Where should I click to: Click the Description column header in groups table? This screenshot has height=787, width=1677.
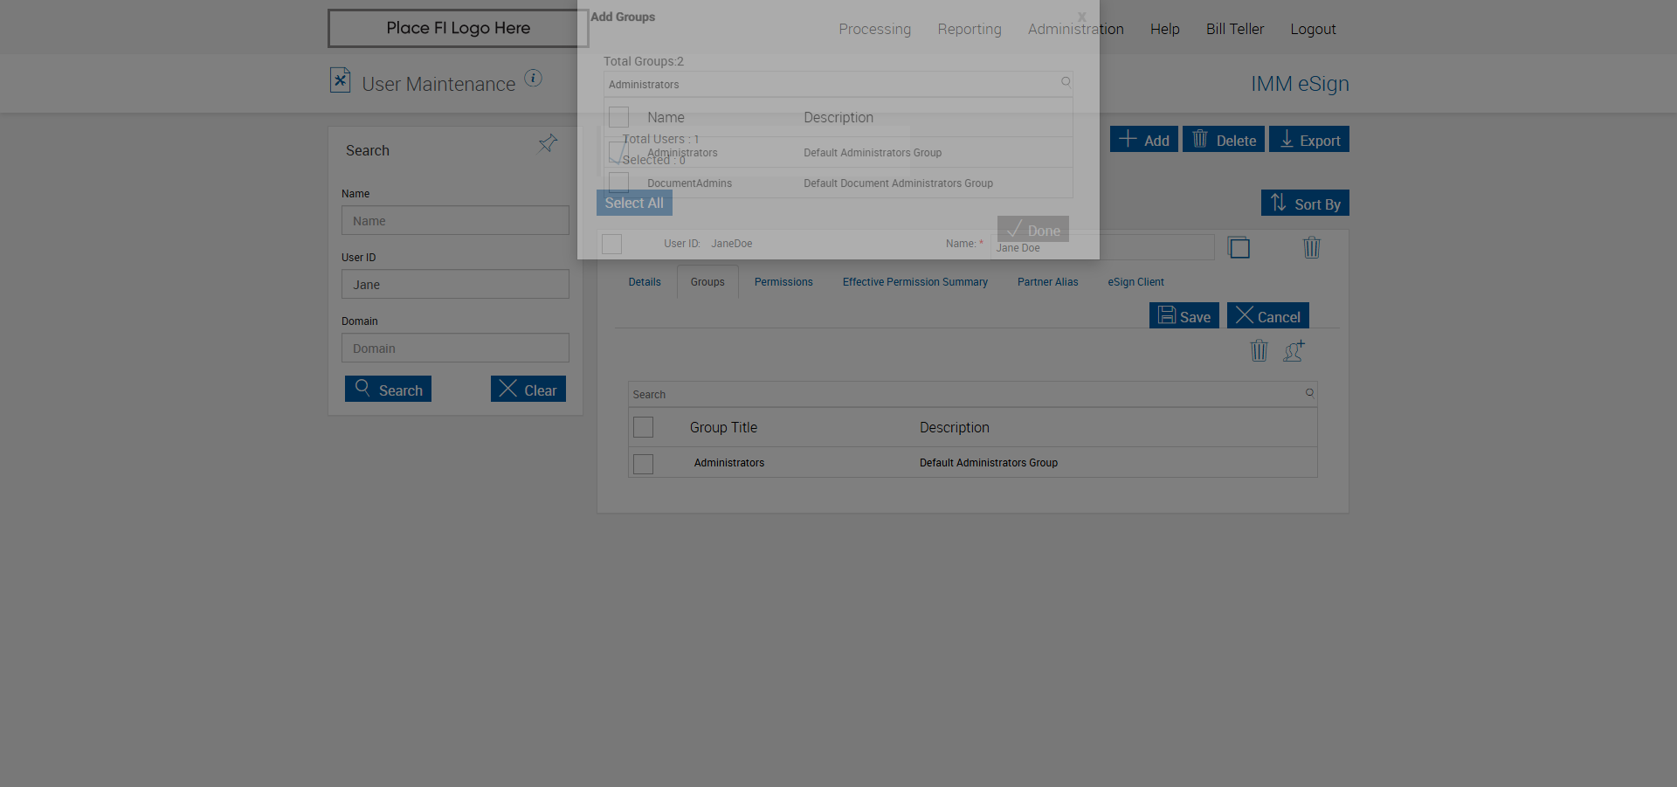[x=955, y=427]
